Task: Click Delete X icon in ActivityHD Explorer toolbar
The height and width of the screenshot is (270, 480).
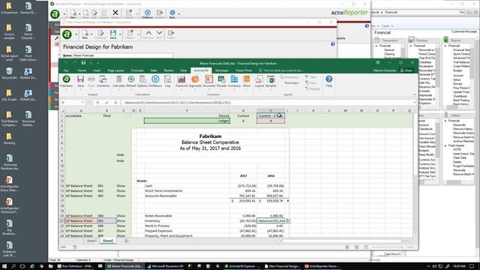Action: click(x=115, y=13)
